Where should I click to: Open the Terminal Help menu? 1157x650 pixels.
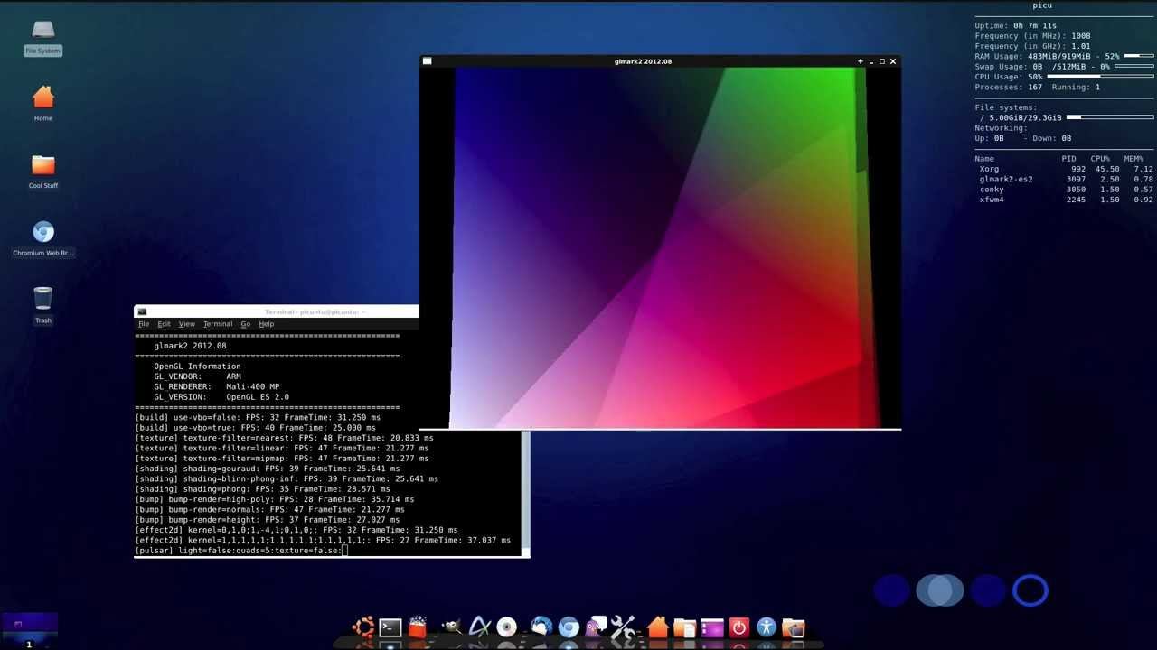coord(266,324)
